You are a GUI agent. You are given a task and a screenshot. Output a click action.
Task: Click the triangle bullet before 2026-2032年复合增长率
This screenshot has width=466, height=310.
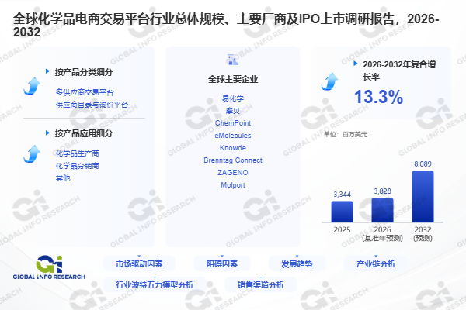pyautogui.click(x=356, y=64)
